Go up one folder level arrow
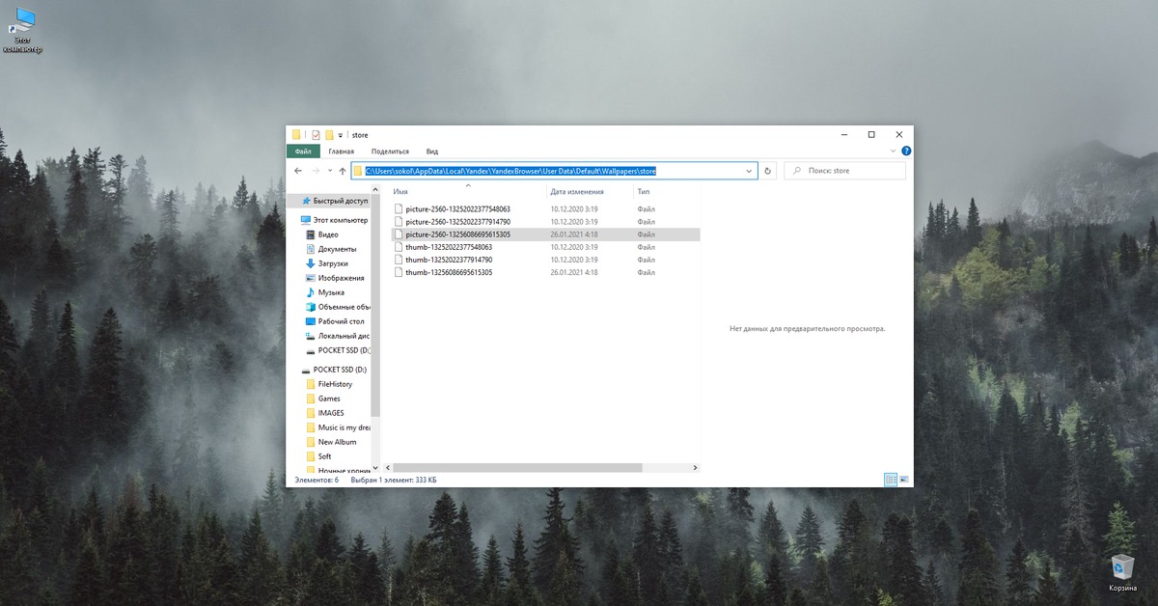Image resolution: width=1158 pixels, height=606 pixels. 343,171
